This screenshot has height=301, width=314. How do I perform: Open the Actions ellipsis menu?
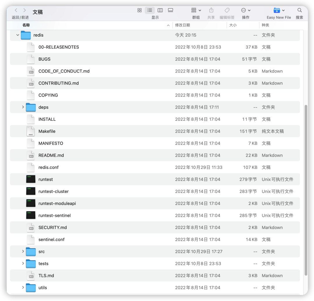[246, 10]
